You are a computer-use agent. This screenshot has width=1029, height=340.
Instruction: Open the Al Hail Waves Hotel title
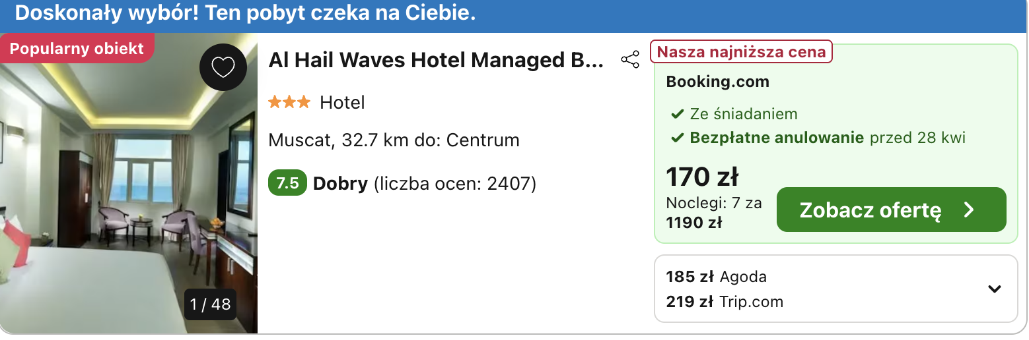point(436,60)
